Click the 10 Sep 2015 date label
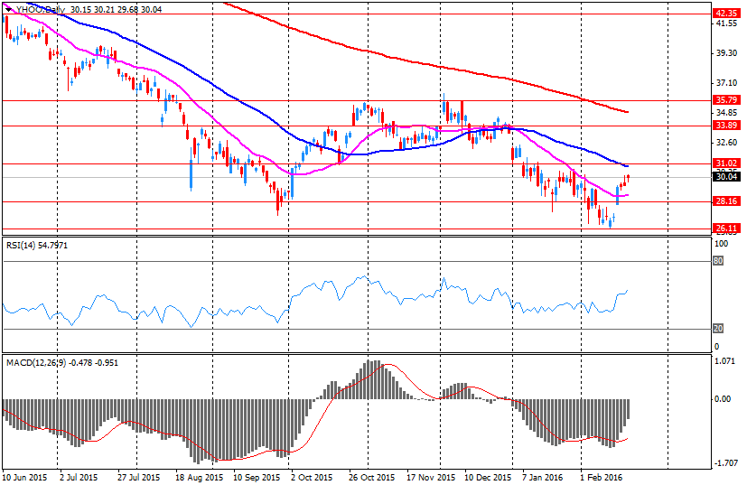This screenshot has width=747, height=485. coord(257,478)
